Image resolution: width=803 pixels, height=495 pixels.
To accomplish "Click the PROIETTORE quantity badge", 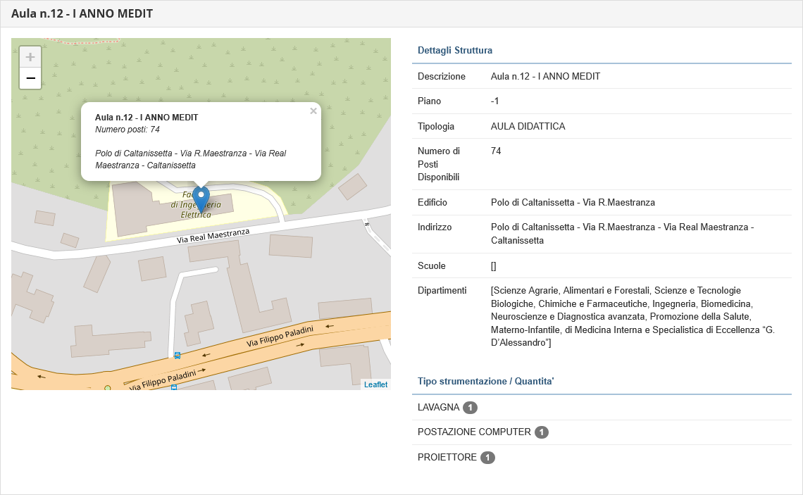I will [x=487, y=458].
